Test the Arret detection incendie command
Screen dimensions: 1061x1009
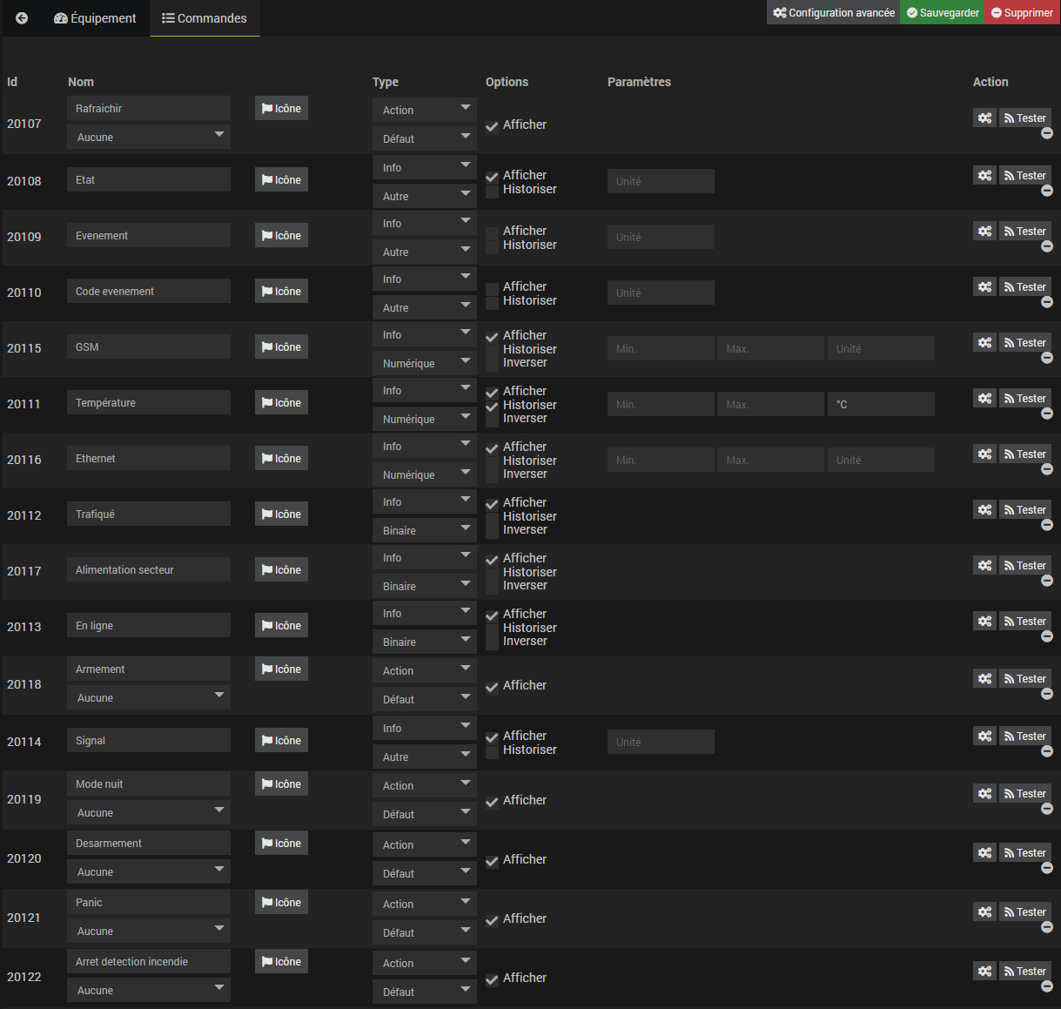(x=1025, y=971)
